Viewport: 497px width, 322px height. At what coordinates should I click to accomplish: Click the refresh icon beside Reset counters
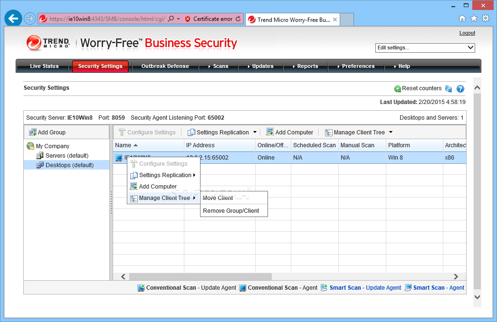(x=449, y=89)
